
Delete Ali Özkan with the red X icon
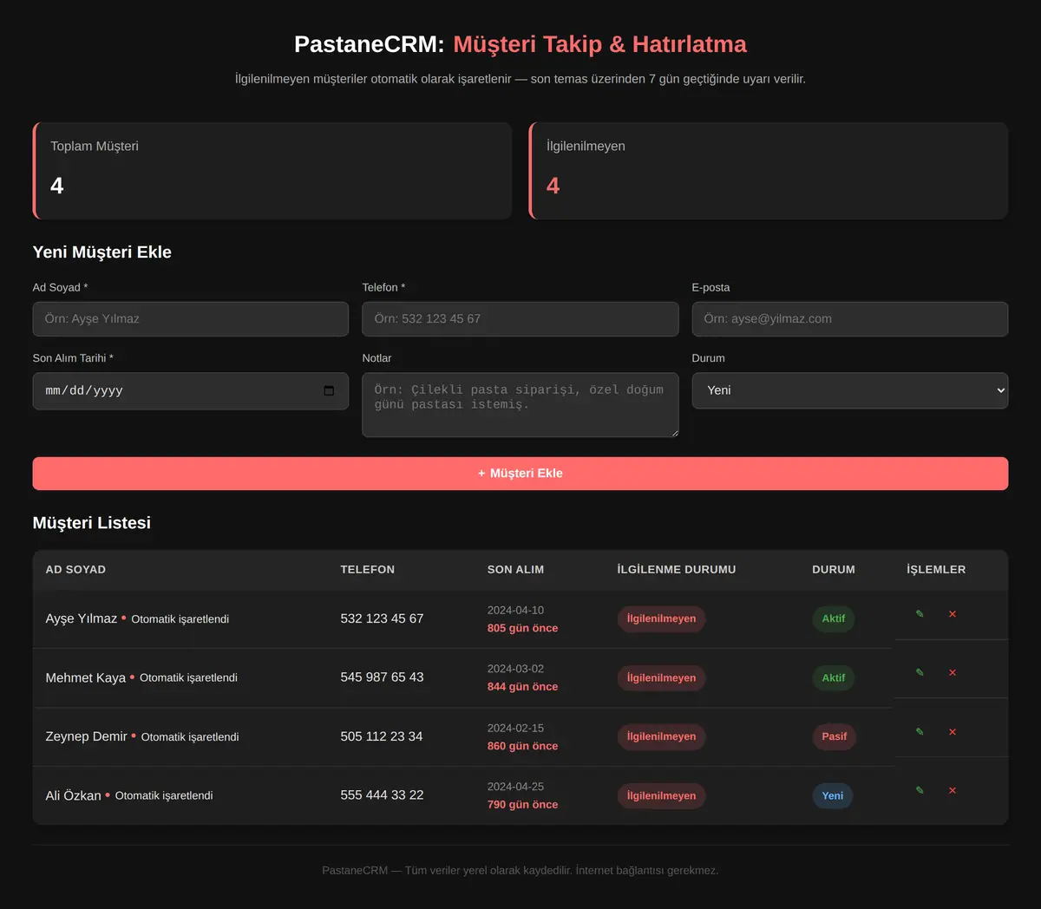click(953, 790)
